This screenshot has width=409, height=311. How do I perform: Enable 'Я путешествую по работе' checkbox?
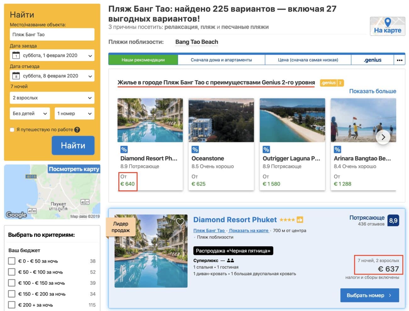[12, 130]
